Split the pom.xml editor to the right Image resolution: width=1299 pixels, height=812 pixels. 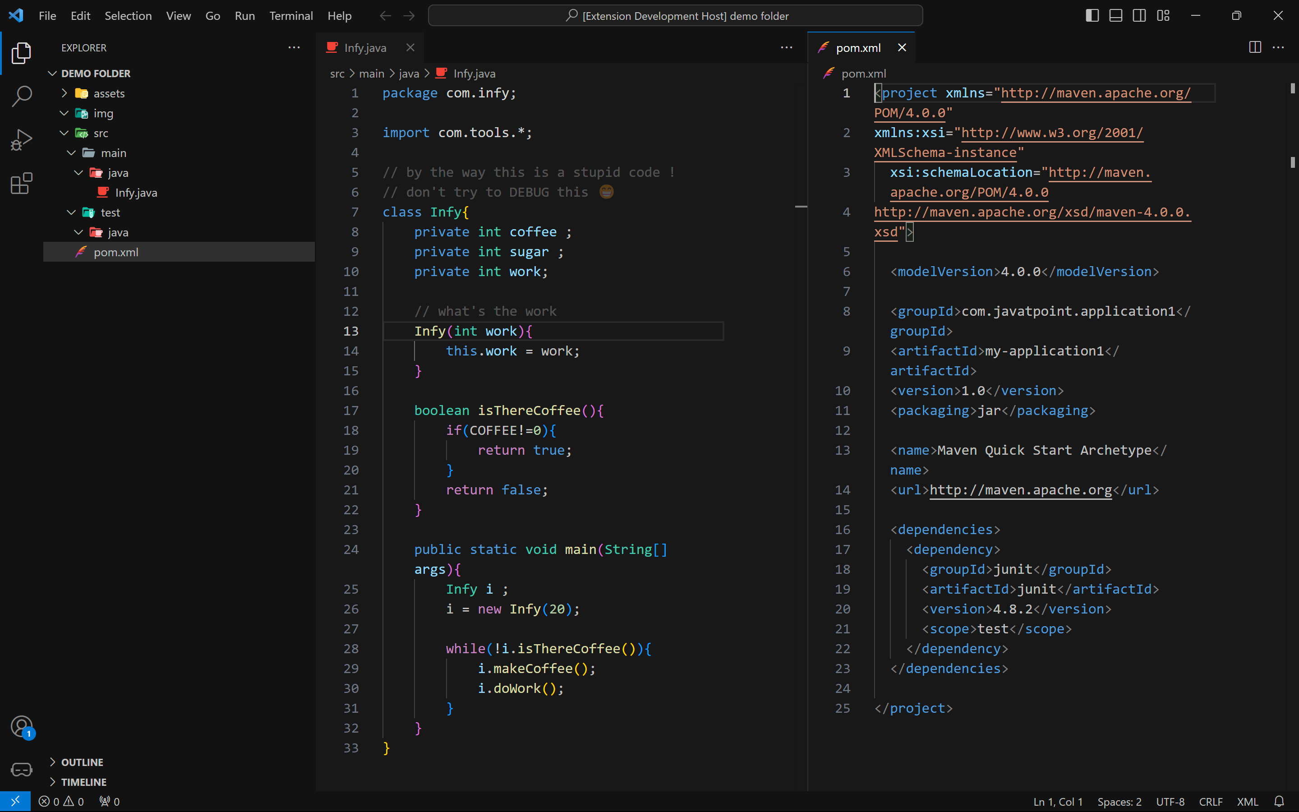click(x=1255, y=47)
